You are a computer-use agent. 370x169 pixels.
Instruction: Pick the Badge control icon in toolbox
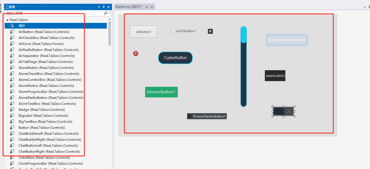[x=12, y=110]
